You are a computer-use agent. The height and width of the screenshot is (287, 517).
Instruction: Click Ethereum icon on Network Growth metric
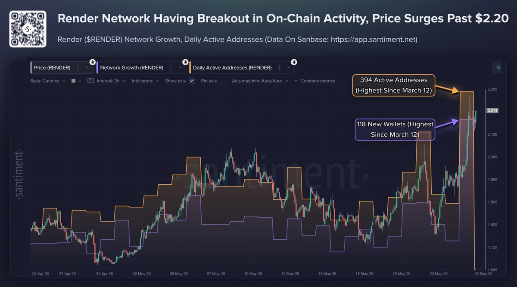[185, 61]
